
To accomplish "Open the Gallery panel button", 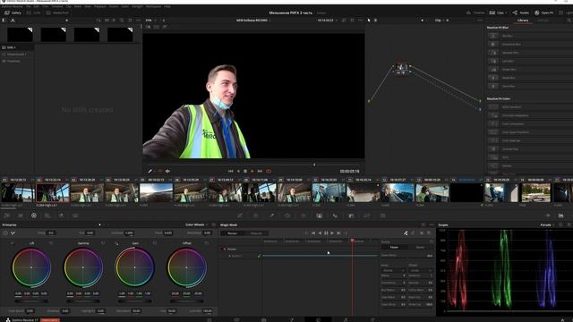I will [13, 13].
